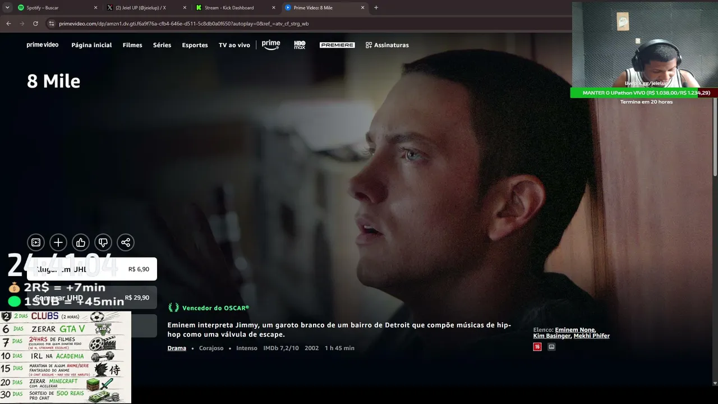Reload the Prime Video page
This screenshot has height=404, width=718.
click(35, 24)
